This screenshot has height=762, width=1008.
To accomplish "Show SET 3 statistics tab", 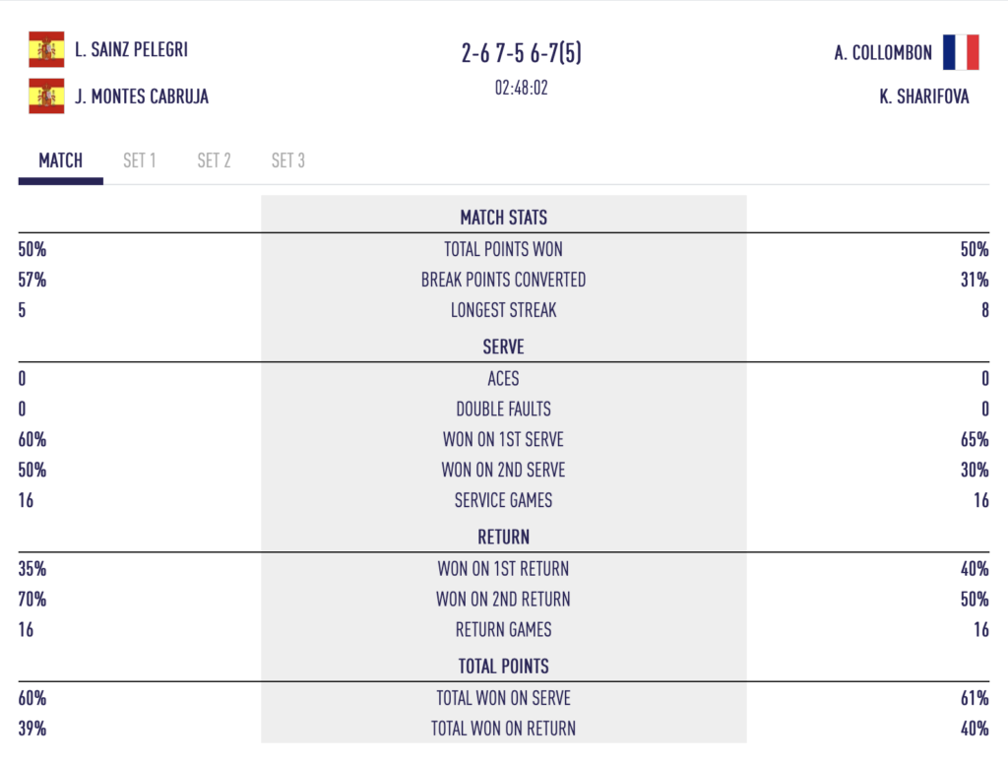I will pyautogui.click(x=288, y=160).
